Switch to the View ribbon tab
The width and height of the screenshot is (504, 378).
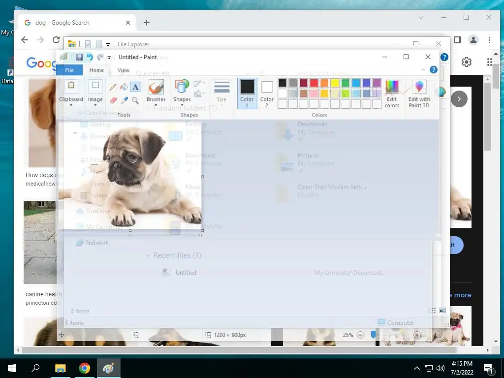coord(124,70)
